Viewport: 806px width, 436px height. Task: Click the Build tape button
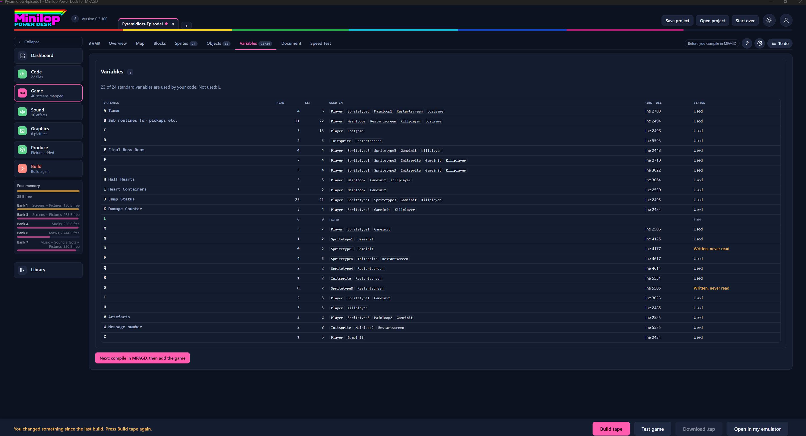pos(611,429)
